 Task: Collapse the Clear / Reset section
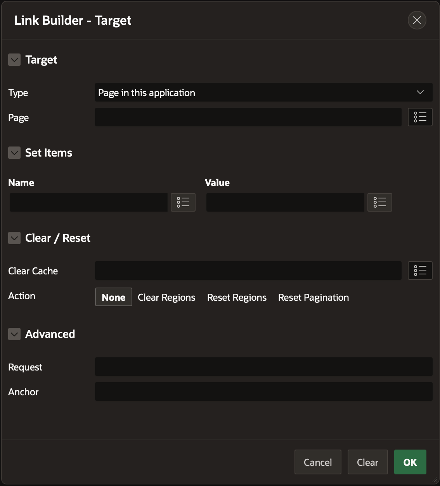tap(14, 238)
